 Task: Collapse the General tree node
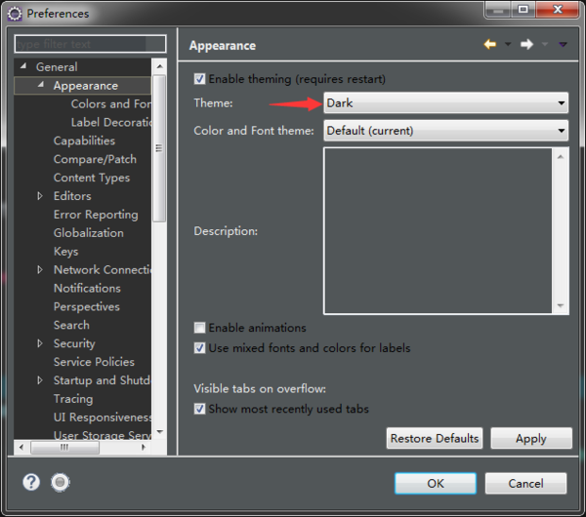coord(23,66)
